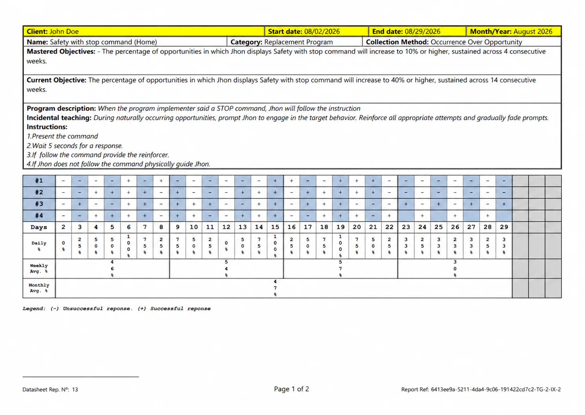Viewport: 585px width, 415px height.
Task: Click day "15" in the Days row
Action: coord(275,227)
